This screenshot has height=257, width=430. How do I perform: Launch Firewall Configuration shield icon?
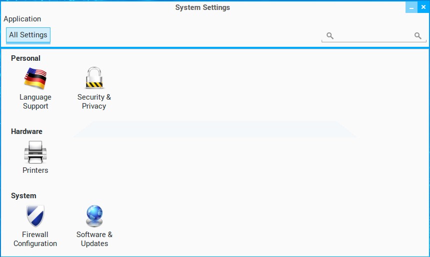click(35, 216)
